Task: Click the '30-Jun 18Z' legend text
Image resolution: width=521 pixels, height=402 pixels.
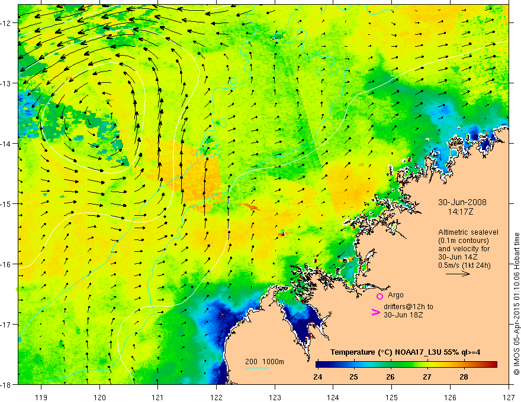Action: [x=403, y=315]
